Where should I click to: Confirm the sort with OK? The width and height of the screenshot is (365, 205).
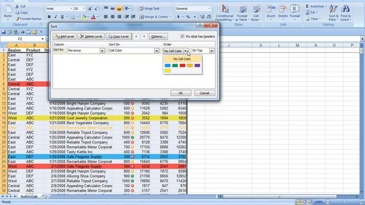pos(181,93)
